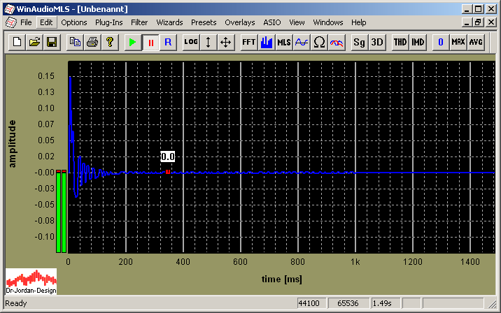The height and width of the screenshot is (313, 501).
Task: Toggle the LOG axis scaling button
Action: pyautogui.click(x=190, y=42)
